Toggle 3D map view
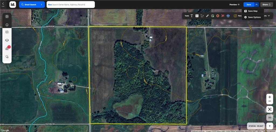 [x=270, y=117]
